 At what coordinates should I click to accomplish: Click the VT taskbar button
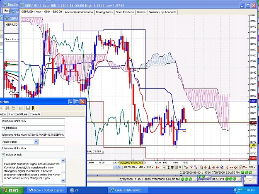pyautogui.click(x=87, y=190)
